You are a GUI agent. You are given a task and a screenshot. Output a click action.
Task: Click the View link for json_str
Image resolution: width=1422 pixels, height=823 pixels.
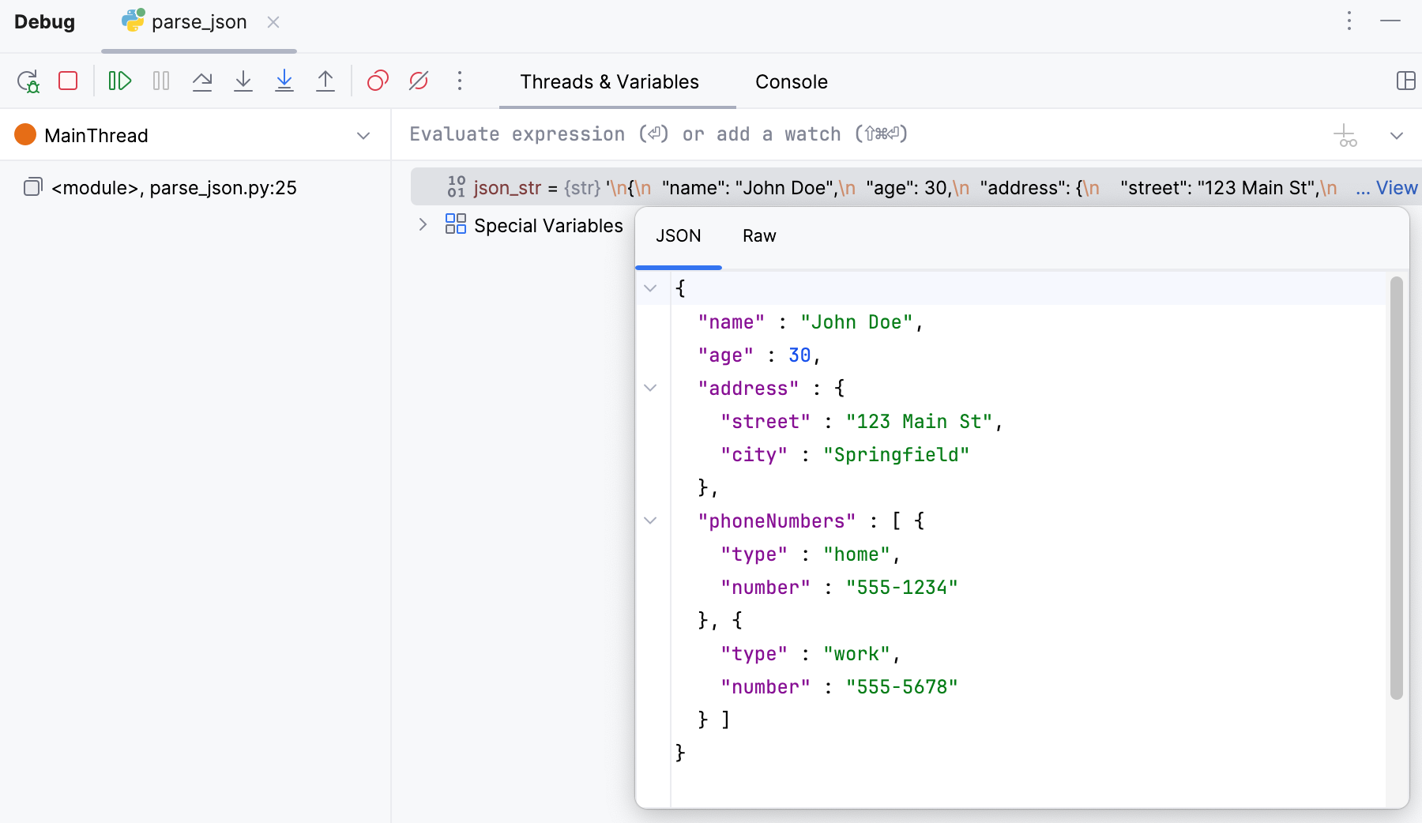tap(1396, 188)
